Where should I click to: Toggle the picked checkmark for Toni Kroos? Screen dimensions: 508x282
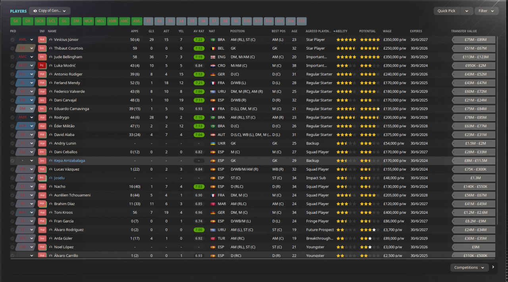(12, 213)
